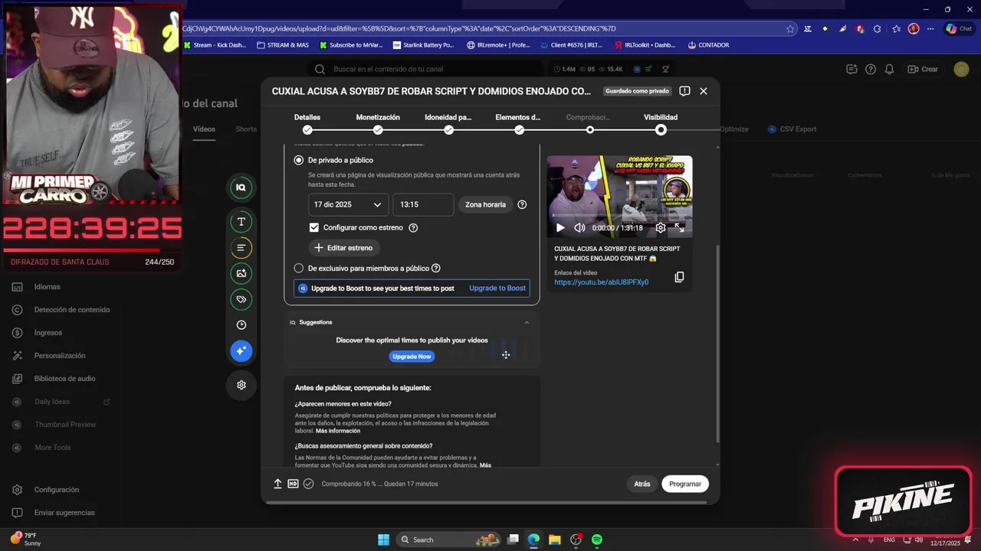Open Spotify from the taskbar

[597, 540]
